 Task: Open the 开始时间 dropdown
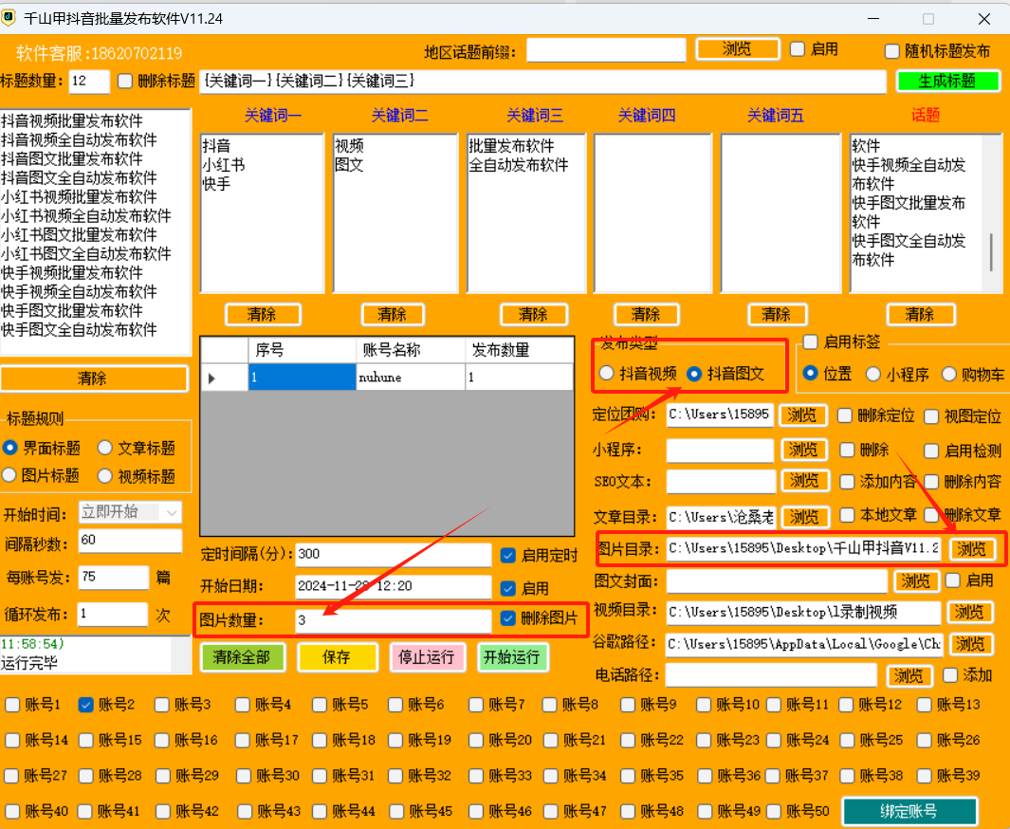(172, 512)
